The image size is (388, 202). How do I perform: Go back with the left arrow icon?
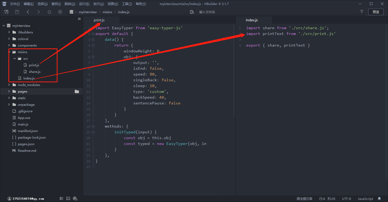click(28, 12)
